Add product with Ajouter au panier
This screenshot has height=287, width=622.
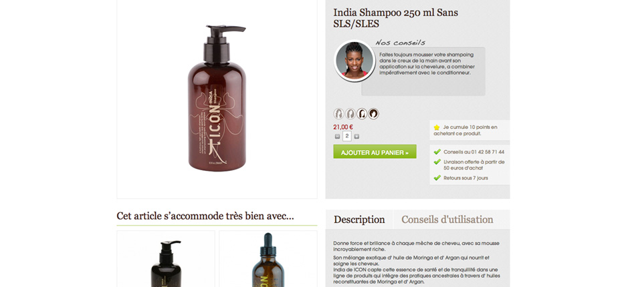click(x=375, y=152)
